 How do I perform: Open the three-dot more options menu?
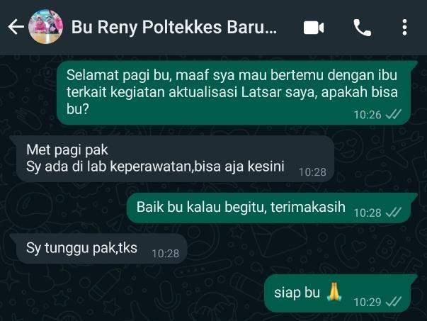coord(404,27)
